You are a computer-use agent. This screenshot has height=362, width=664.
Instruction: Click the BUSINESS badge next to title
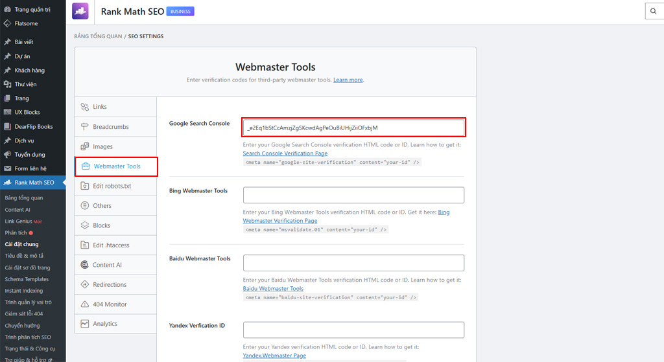click(x=180, y=12)
